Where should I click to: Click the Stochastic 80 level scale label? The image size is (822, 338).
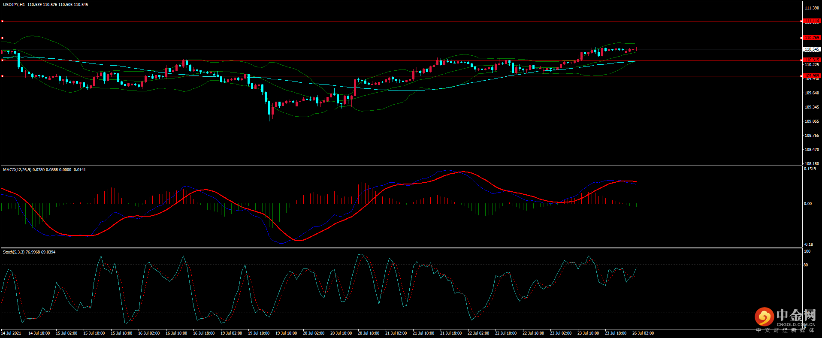click(806, 265)
